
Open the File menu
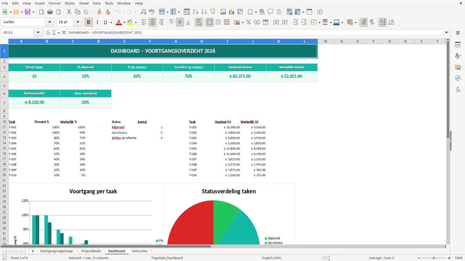point(5,3)
